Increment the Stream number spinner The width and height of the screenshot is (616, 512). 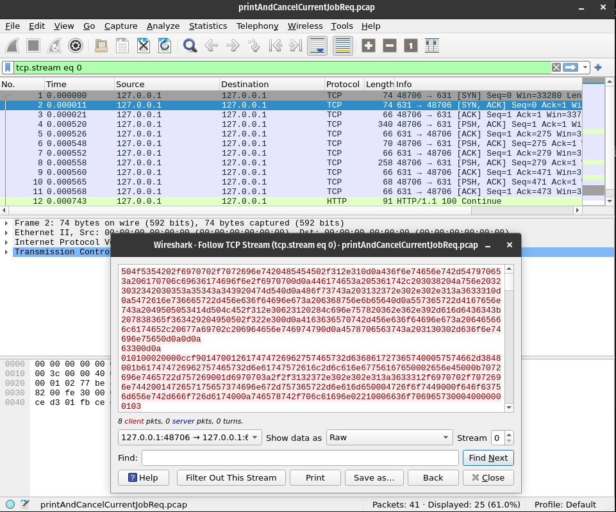click(510, 434)
